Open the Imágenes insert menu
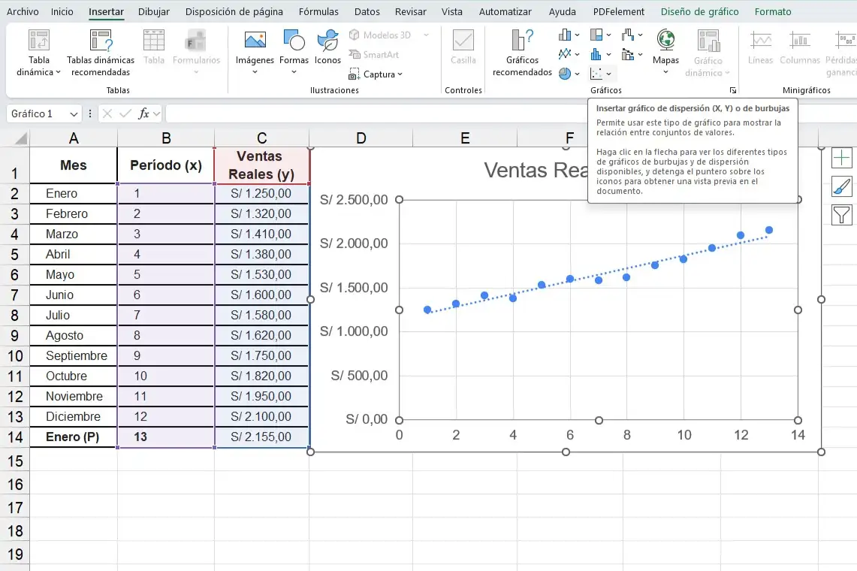Image resolution: width=857 pixels, height=571 pixels. (255, 53)
